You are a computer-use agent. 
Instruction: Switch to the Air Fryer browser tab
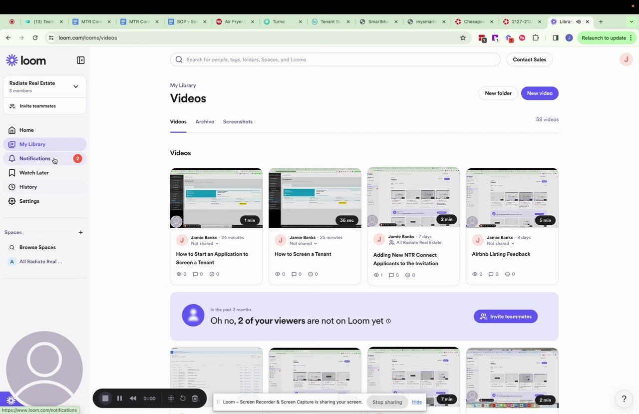[235, 21]
